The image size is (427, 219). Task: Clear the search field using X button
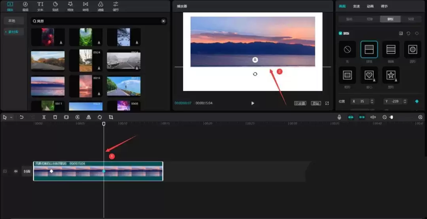(x=163, y=21)
